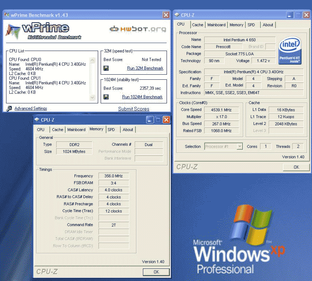The height and width of the screenshot is (281, 312).
Task: Switch to Mainboard tab in processor CPU-Z
Action: click(x=216, y=25)
